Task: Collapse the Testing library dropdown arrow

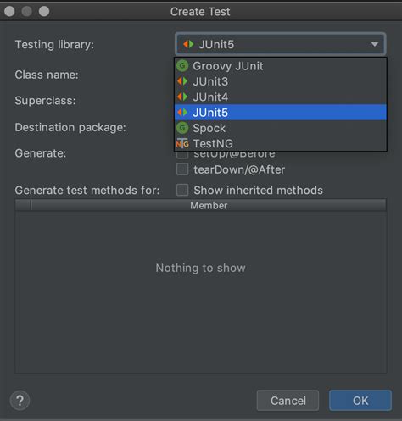Action: pos(375,44)
